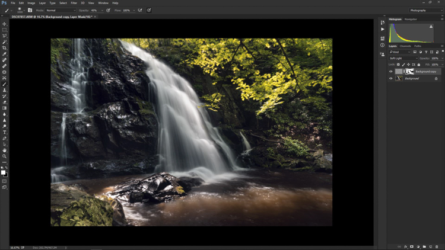Open the Photography workspace dropdown
The height and width of the screenshot is (250, 445).
click(x=425, y=11)
